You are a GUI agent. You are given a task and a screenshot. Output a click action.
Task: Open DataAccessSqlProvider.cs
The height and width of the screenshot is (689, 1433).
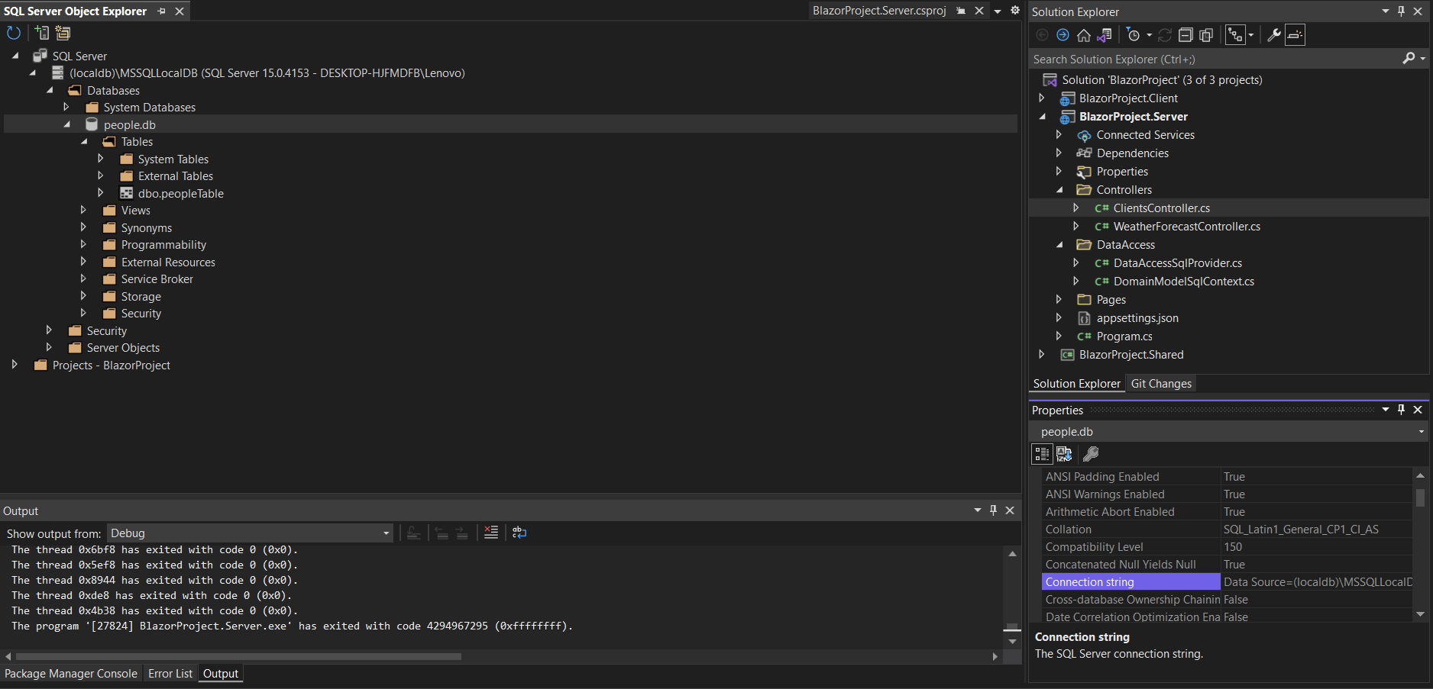click(x=1177, y=263)
